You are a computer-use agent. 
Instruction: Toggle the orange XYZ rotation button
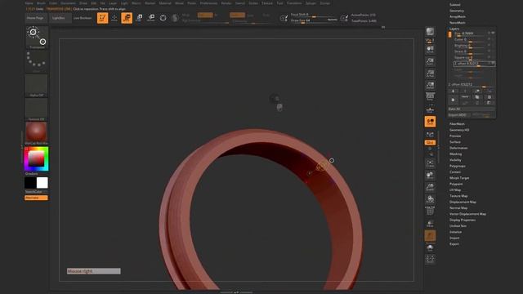(x=430, y=143)
